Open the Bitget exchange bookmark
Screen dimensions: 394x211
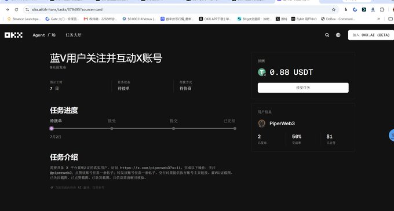click(x=254, y=19)
